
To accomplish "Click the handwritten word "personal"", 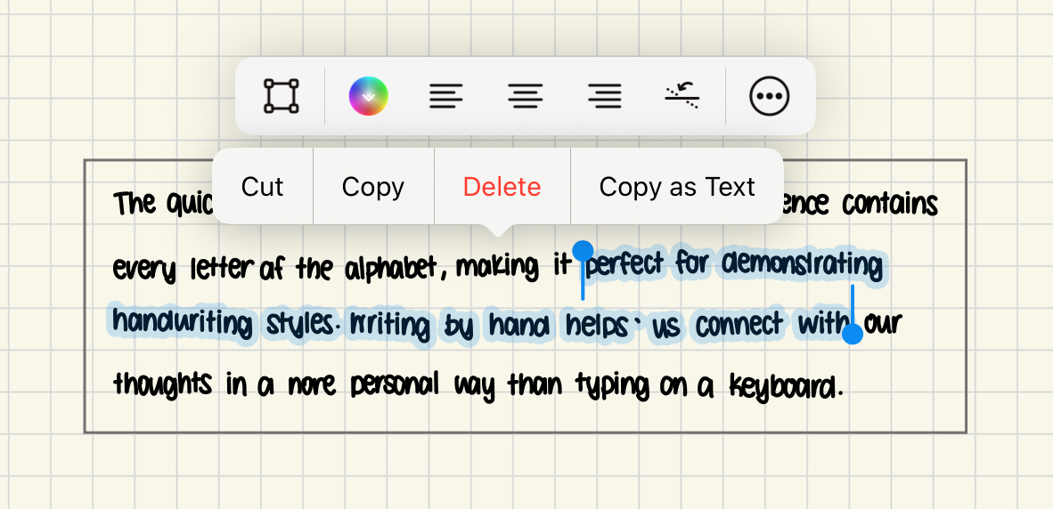I will click(x=395, y=384).
